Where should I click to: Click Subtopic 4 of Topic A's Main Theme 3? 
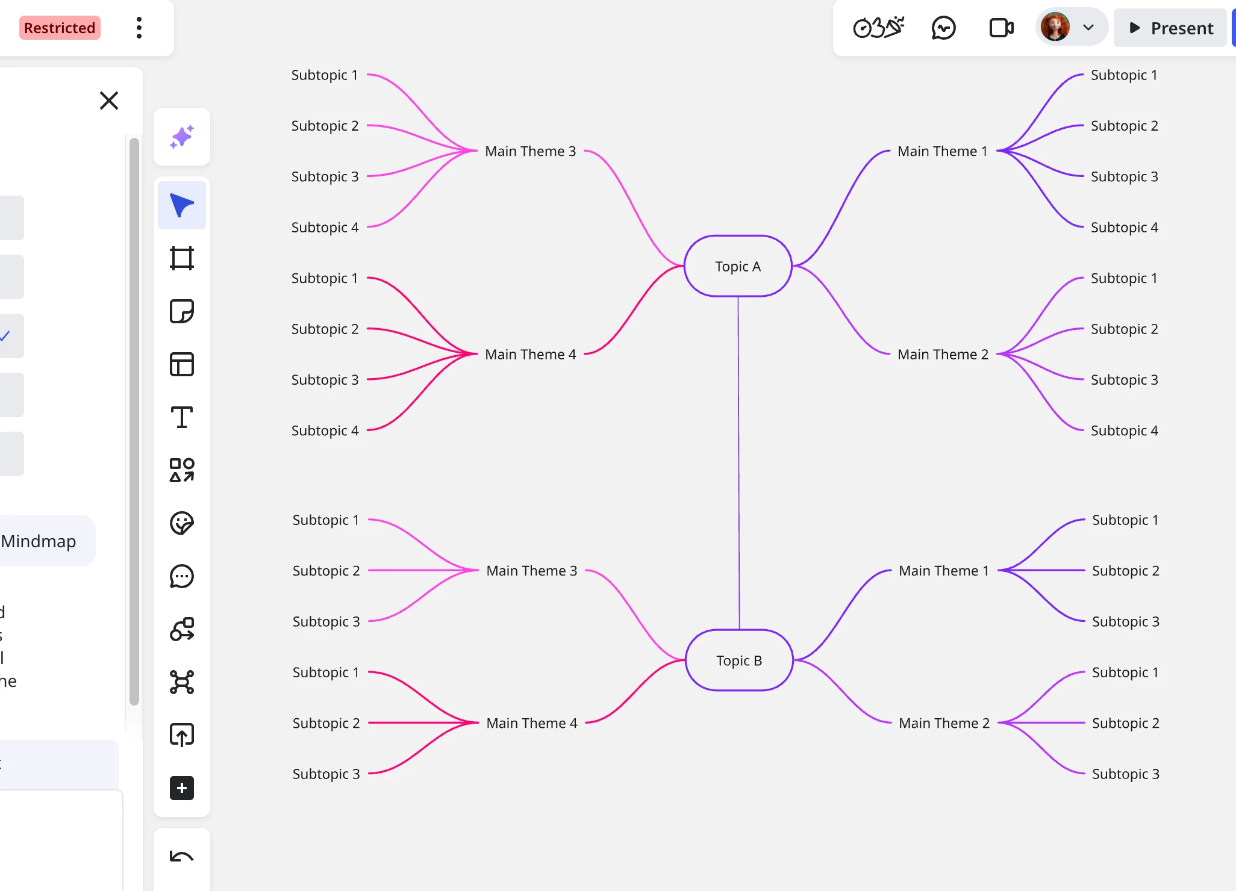pos(325,228)
